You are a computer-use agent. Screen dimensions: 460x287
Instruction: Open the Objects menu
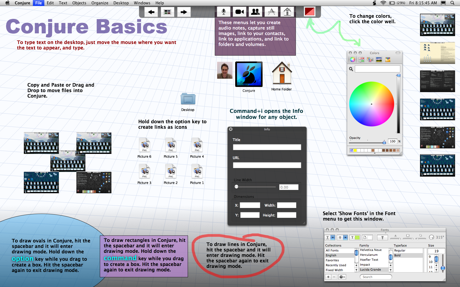[x=79, y=3]
